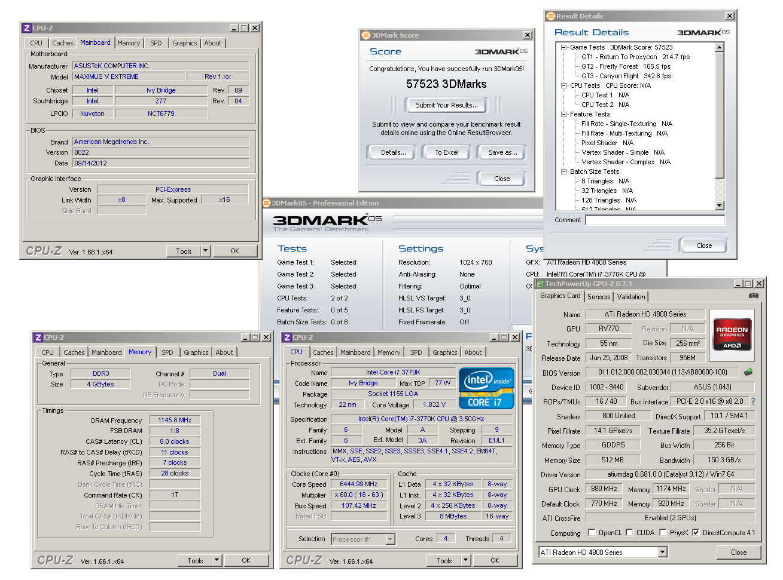
Task: Collapse the Batch Size Tests tree node
Action: tap(563, 171)
